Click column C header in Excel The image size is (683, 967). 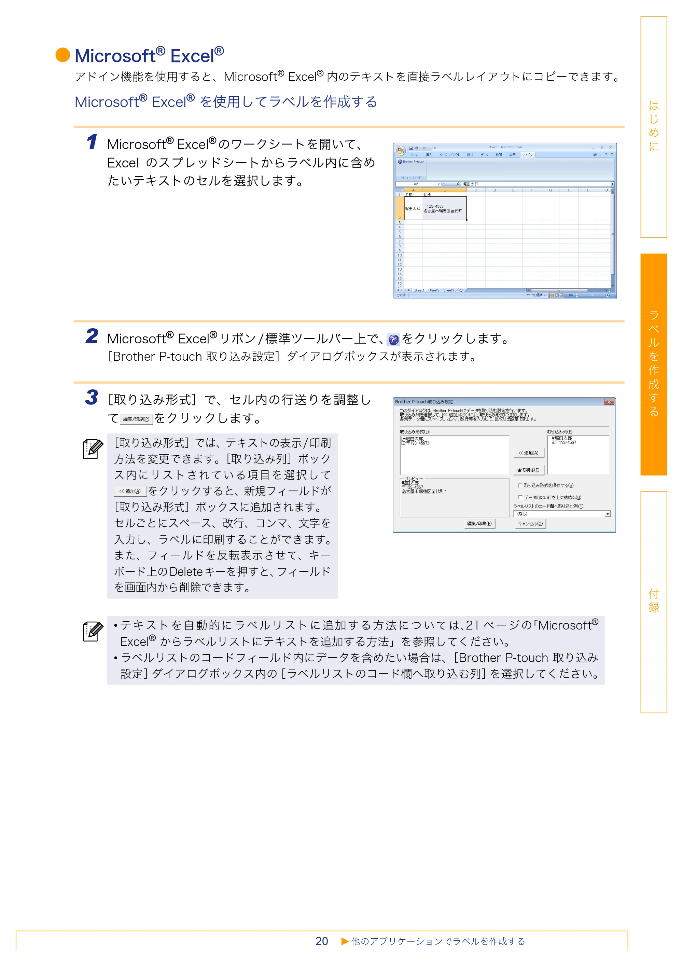coord(476,190)
